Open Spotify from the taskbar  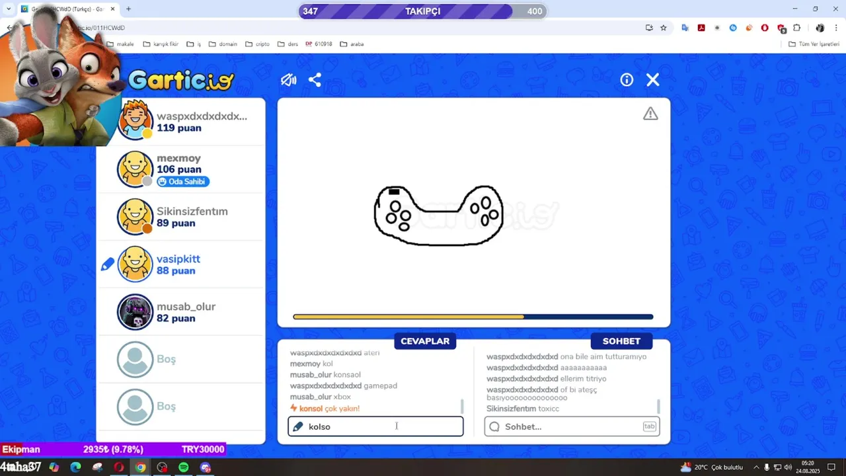184,467
